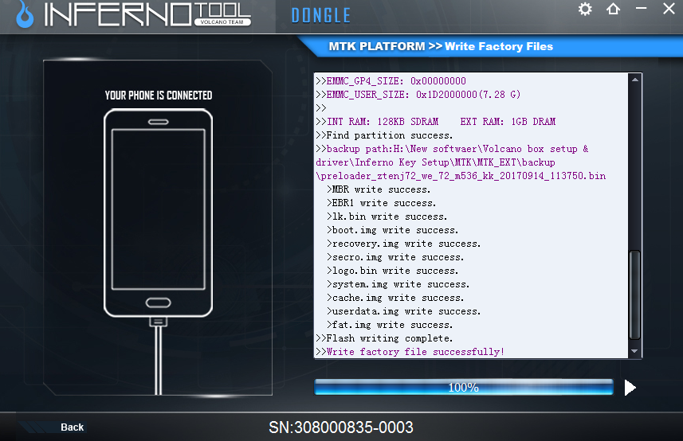Click the log panel scrollbar thumb

pos(634,295)
